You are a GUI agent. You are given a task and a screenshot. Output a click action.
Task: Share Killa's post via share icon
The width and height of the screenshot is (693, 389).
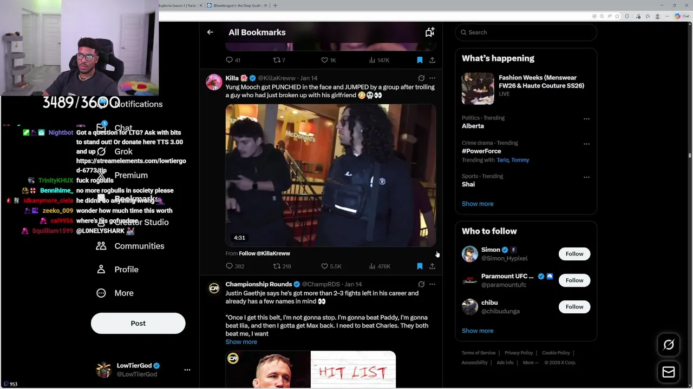coord(432,266)
